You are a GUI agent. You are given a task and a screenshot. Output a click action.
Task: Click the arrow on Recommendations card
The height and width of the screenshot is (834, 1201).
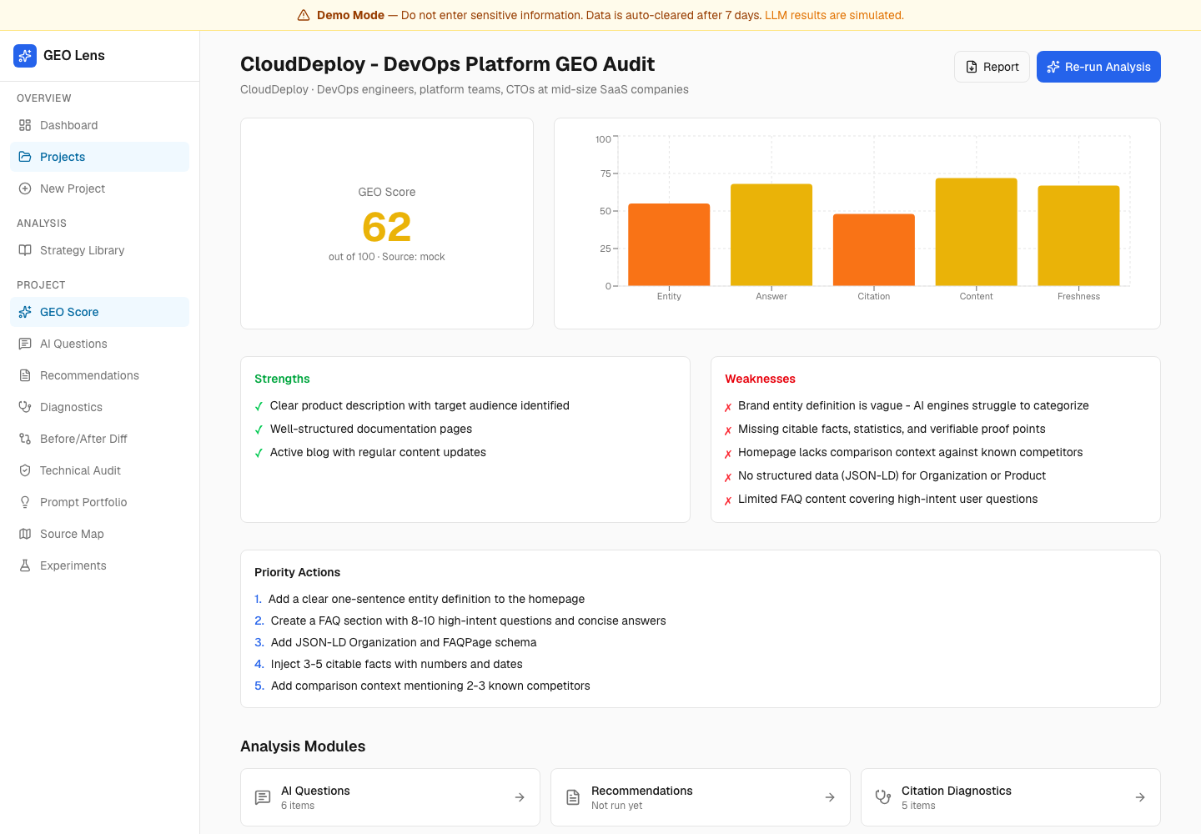coord(830,797)
